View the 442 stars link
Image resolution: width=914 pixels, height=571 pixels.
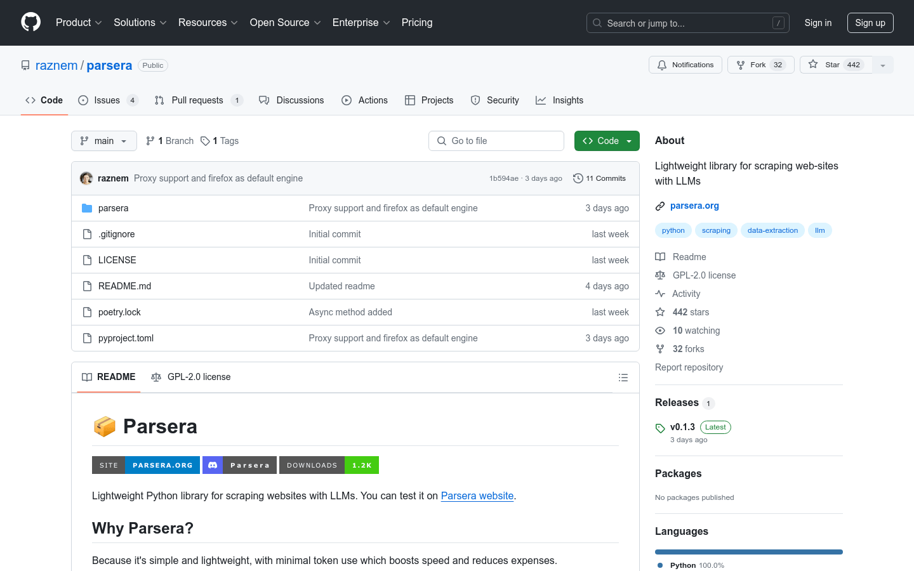pos(682,312)
